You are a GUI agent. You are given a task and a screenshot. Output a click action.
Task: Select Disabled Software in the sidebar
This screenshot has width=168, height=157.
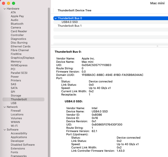pyautogui.click(x=23, y=145)
